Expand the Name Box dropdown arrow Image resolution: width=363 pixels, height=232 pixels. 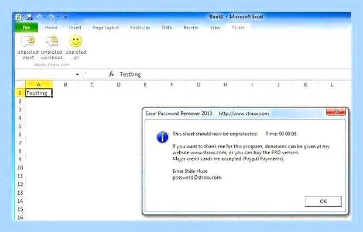tap(77, 74)
